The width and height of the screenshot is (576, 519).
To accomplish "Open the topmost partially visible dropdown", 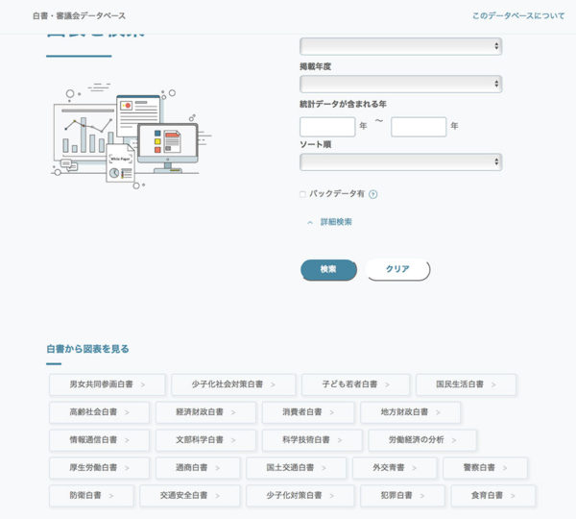I will (400, 46).
